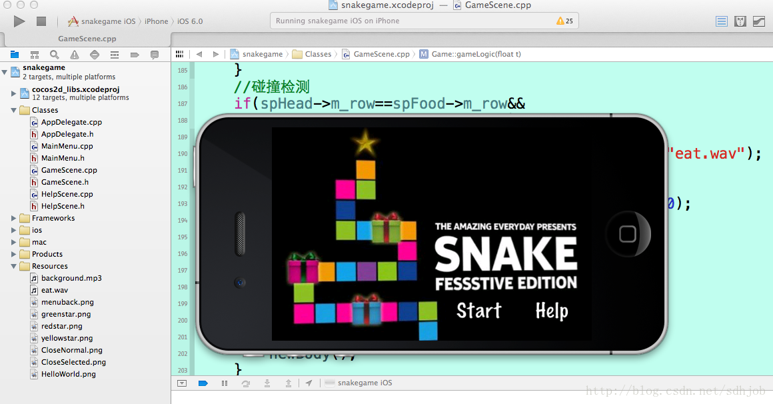The width and height of the screenshot is (773, 404).
Task: Toggle breakpoints activation in debug bar
Action: (x=203, y=383)
